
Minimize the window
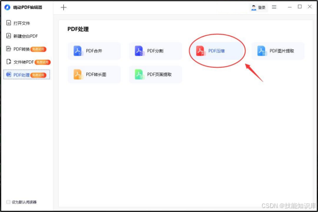290,7
